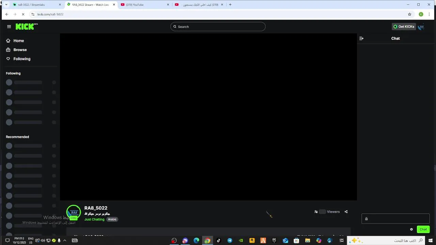Share the stream using the share icon
Viewport: 436px width, 245px height.
tap(346, 212)
